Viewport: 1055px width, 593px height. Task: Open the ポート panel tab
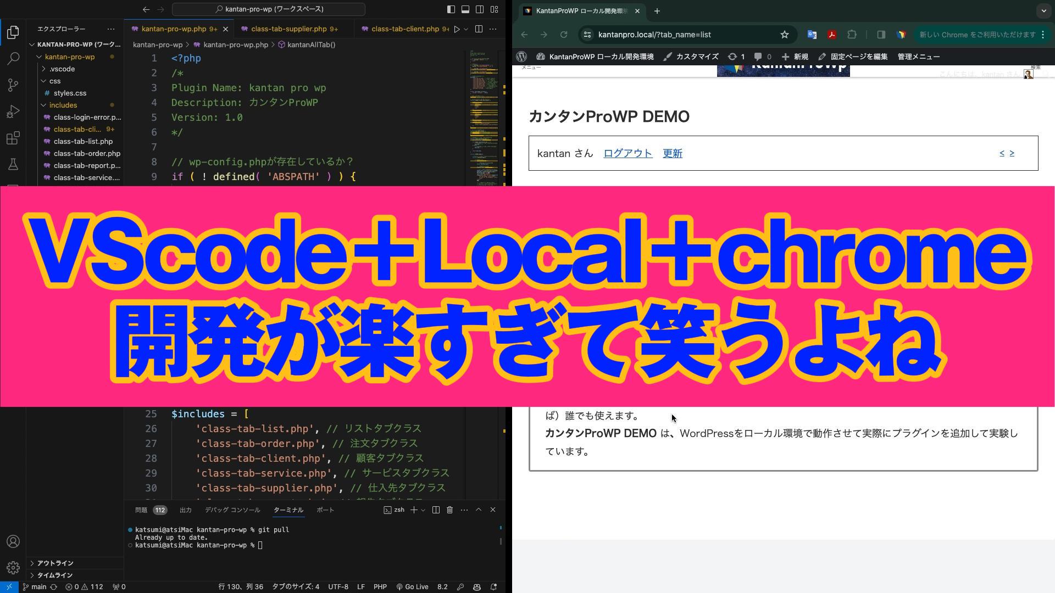[x=325, y=510]
